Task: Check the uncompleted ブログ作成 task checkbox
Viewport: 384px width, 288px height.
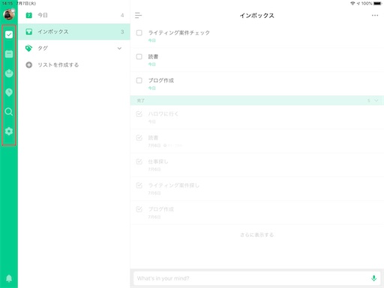Action: tap(139, 80)
